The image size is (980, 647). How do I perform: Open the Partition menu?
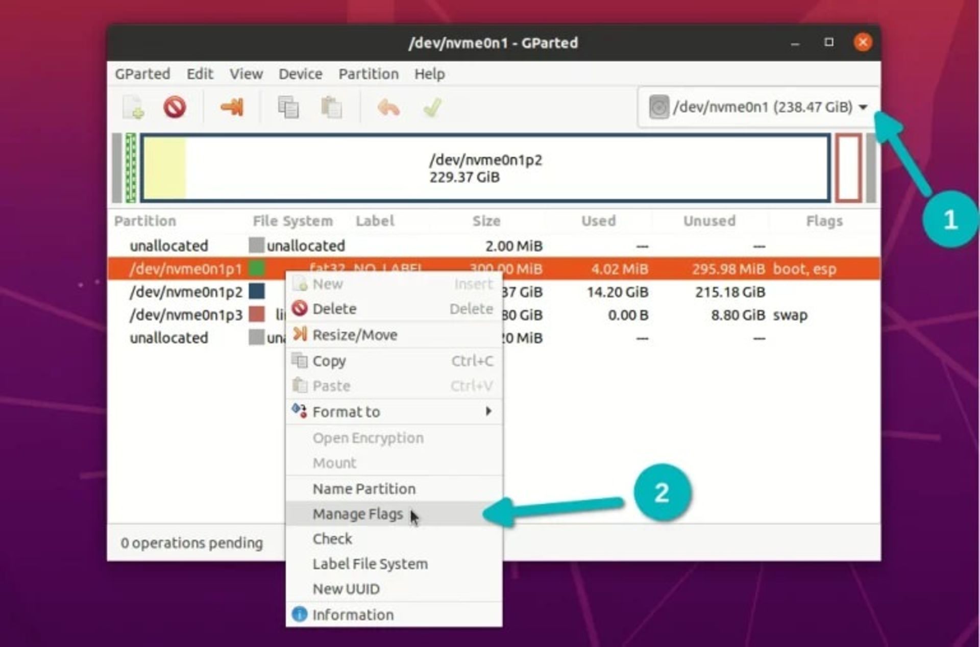click(369, 74)
